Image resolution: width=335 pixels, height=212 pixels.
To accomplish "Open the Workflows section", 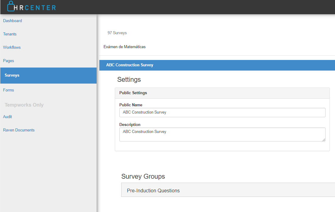I will [12, 48].
